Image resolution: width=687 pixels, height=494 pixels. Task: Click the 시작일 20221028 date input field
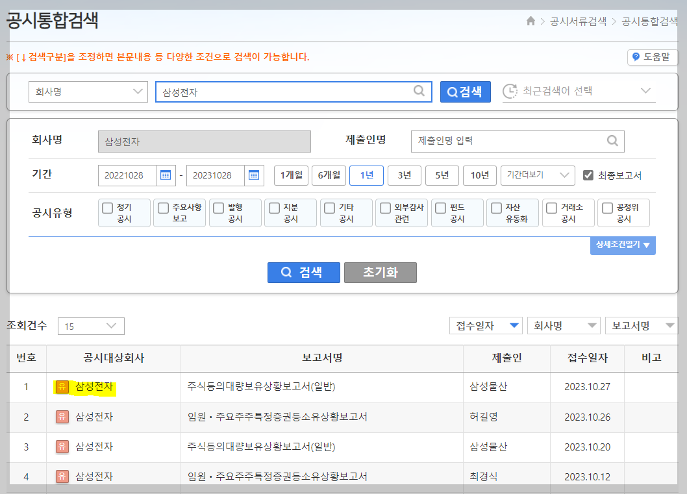[x=127, y=175]
